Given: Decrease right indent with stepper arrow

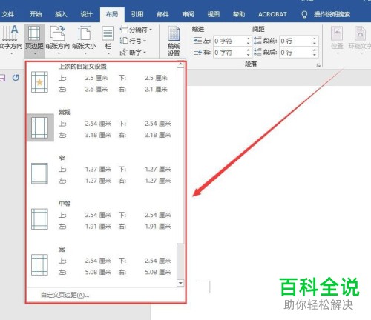Looking at the screenshot, I should (x=249, y=55).
